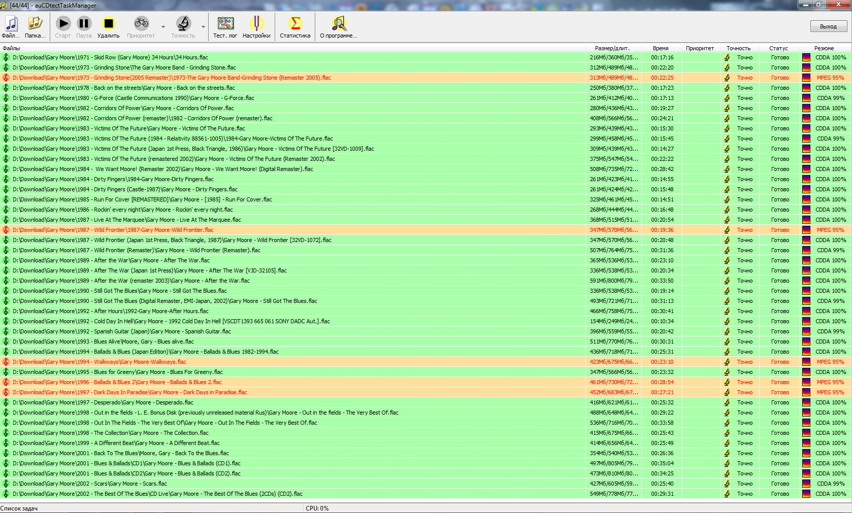Click the Резюме column header
Screen dimensions: 852x513
[x=824, y=48]
